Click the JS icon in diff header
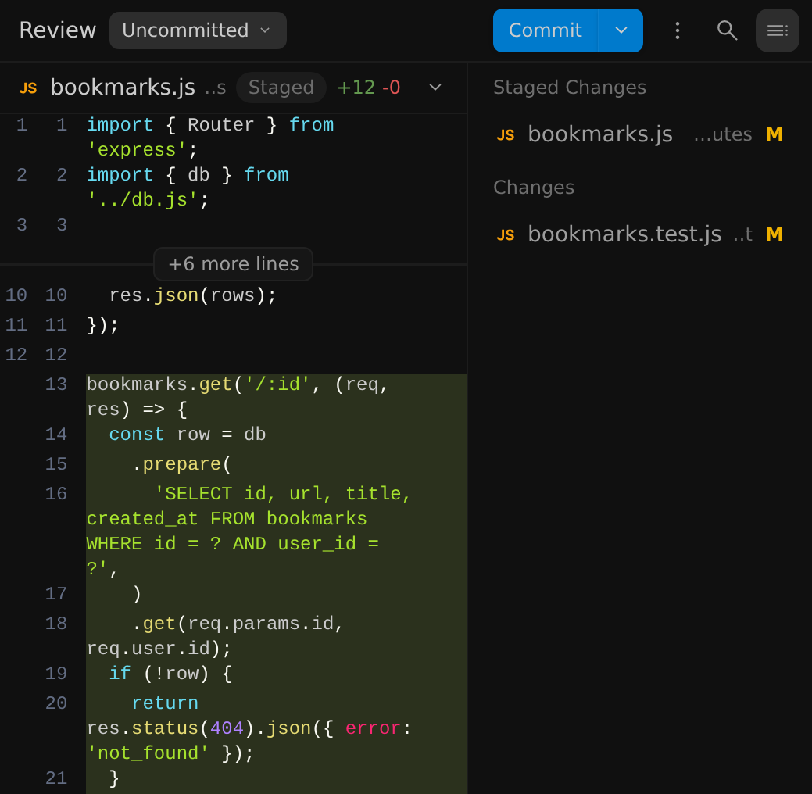Screen dimensions: 812x794 tap(28, 88)
